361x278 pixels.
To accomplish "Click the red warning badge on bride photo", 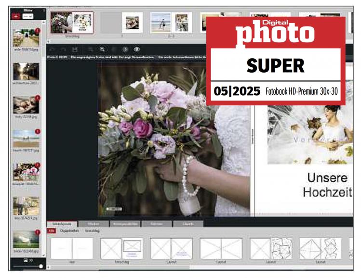I will coord(38,232).
